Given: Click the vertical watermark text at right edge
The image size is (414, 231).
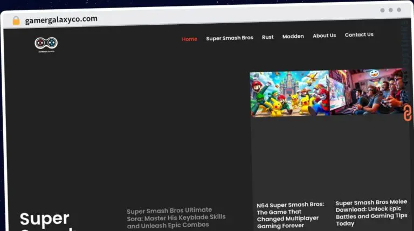Looking at the screenshot, I should coord(405,54).
